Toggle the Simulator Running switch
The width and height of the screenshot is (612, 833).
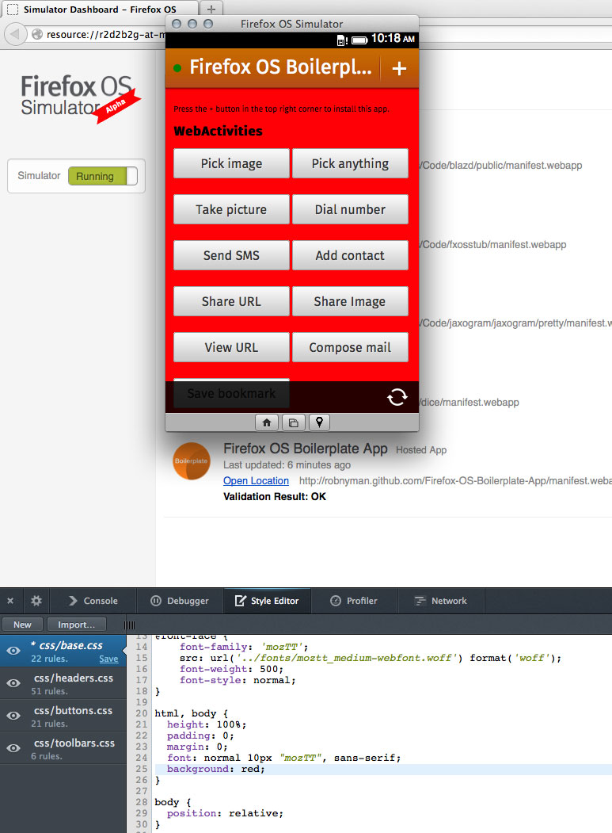click(x=103, y=176)
